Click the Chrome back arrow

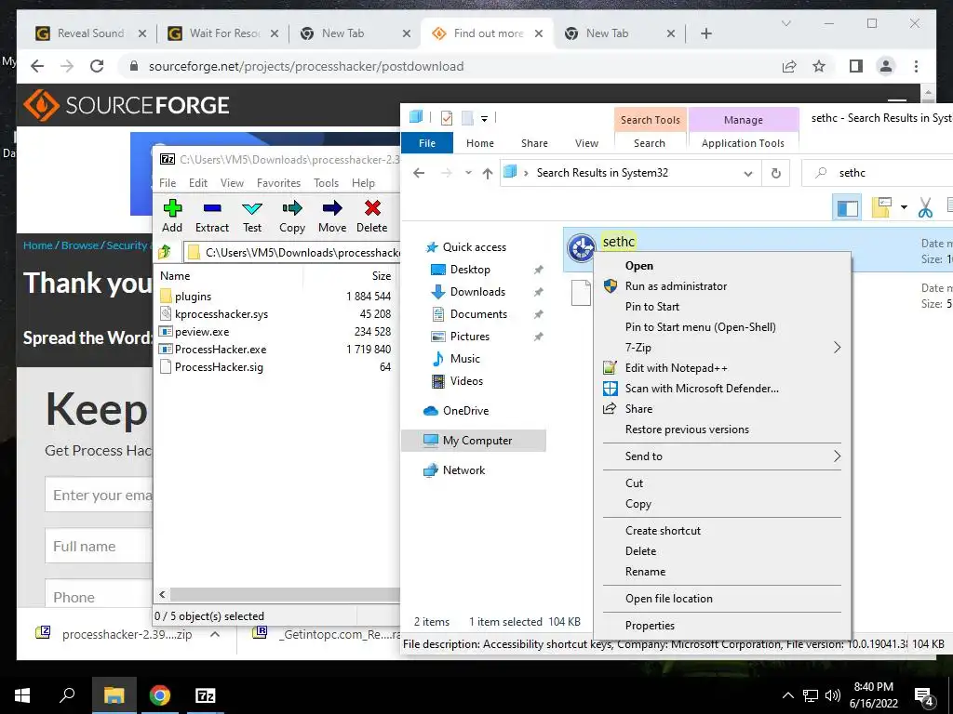click(x=37, y=66)
